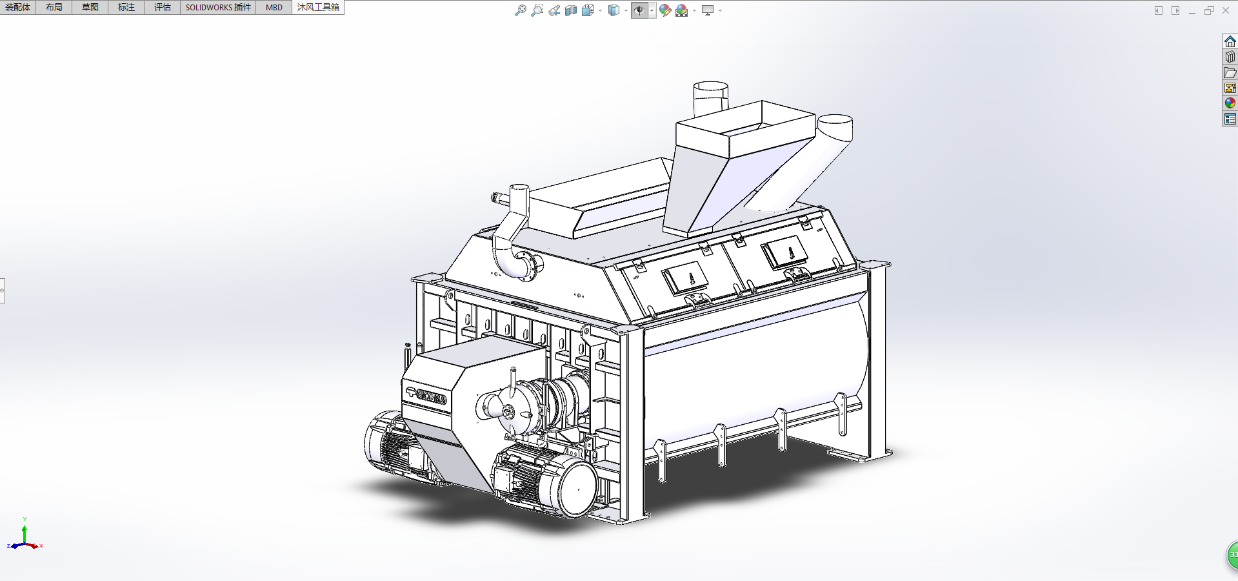1238x581 pixels.
Task: Click the collapse-left panel button
Action: pos(1159,10)
